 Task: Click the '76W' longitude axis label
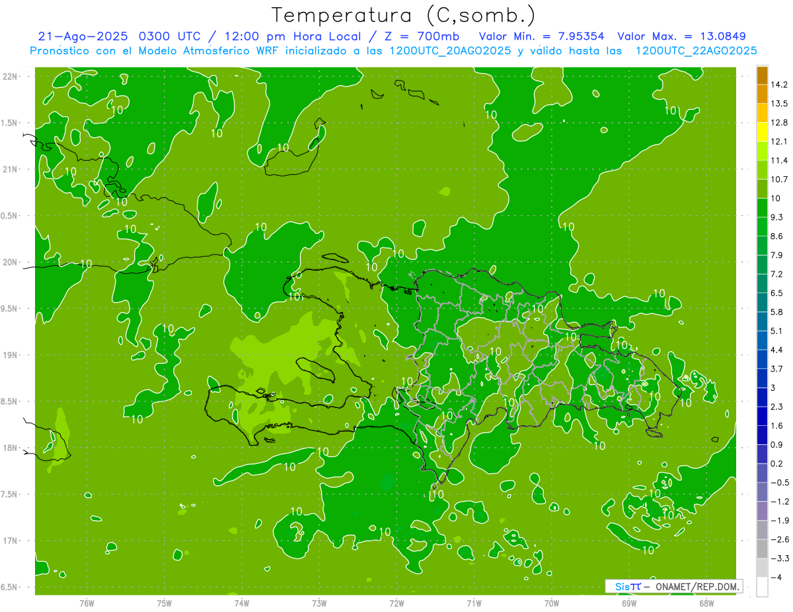(87, 603)
